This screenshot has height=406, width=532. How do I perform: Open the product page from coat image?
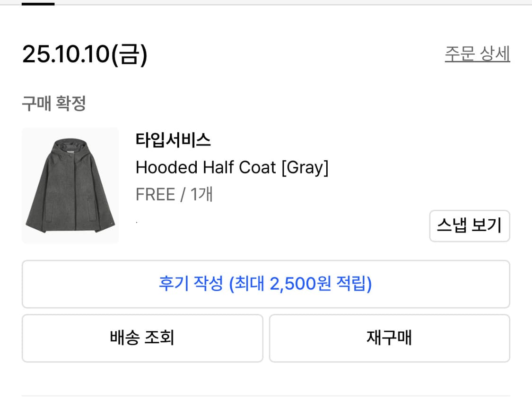[70, 185]
